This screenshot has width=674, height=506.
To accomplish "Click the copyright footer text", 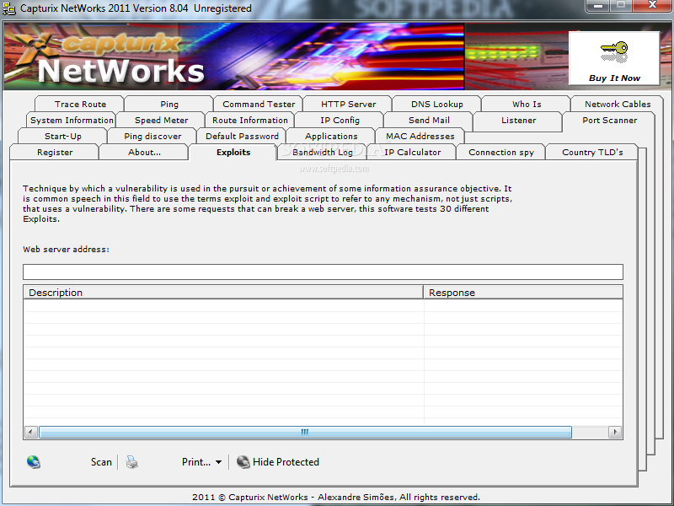I will click(336, 497).
